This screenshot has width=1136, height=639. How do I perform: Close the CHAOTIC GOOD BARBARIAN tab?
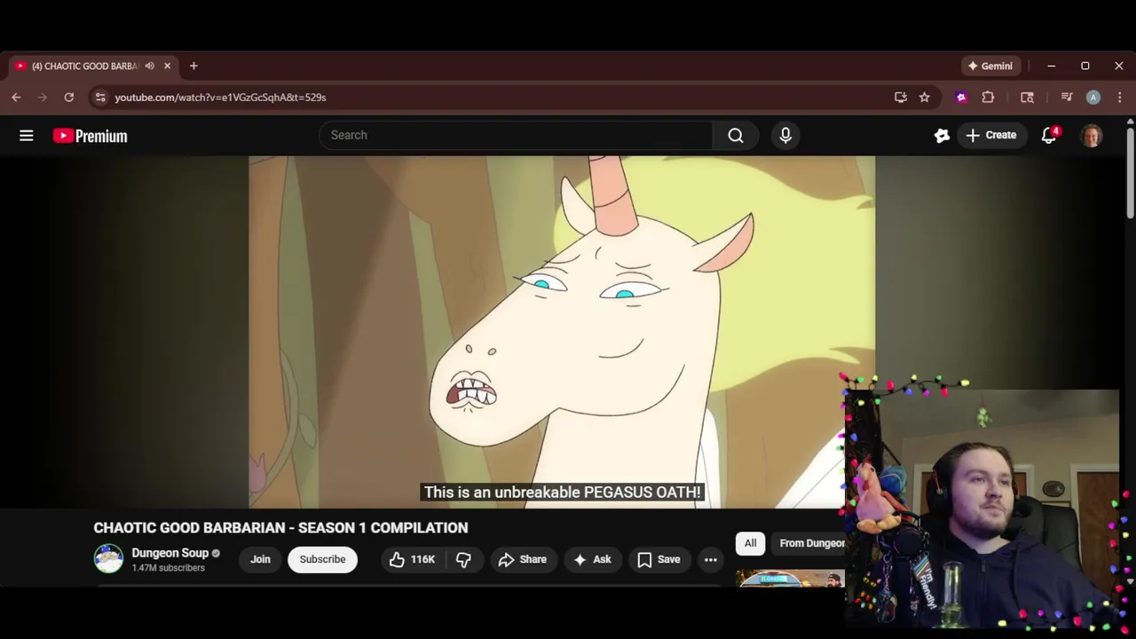pyautogui.click(x=167, y=66)
